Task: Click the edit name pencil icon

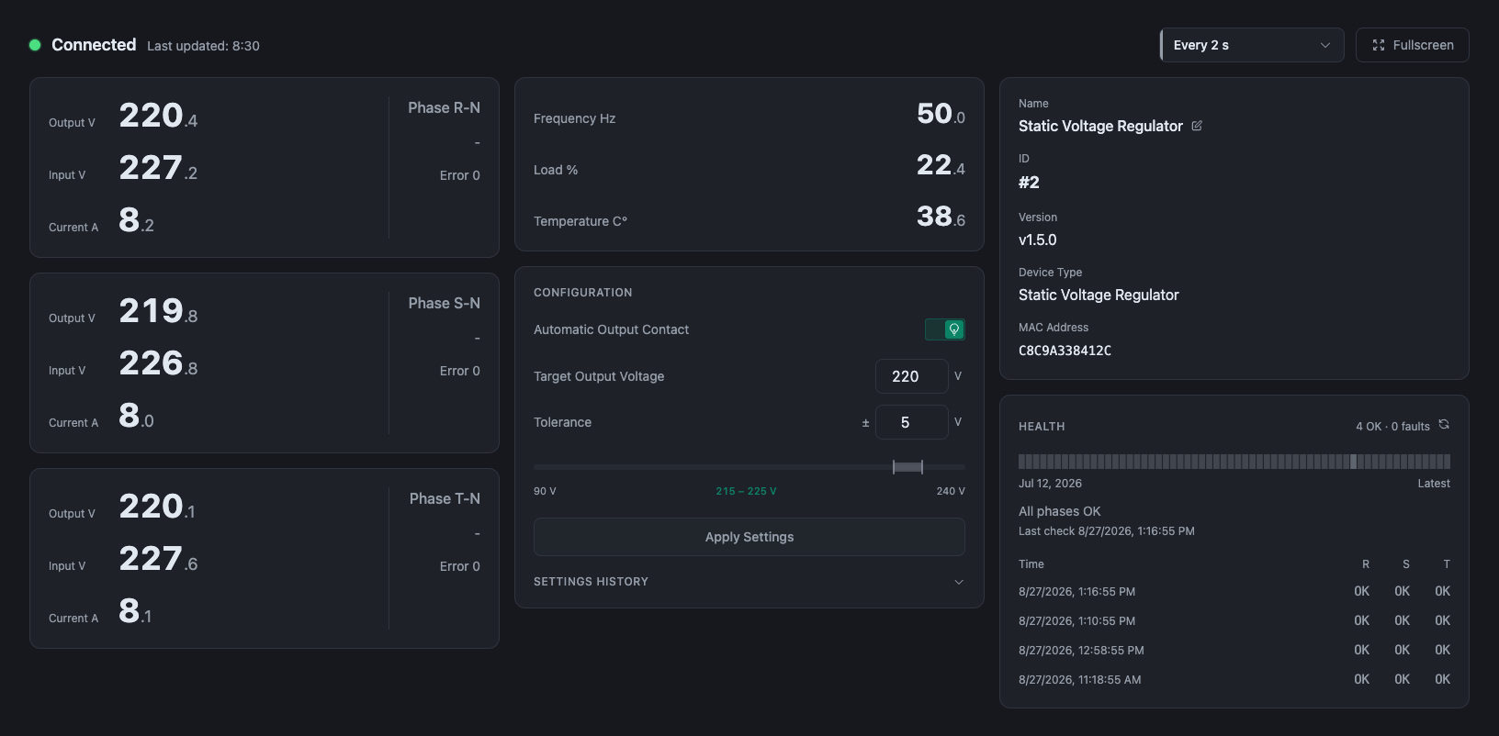Action: click(1197, 126)
